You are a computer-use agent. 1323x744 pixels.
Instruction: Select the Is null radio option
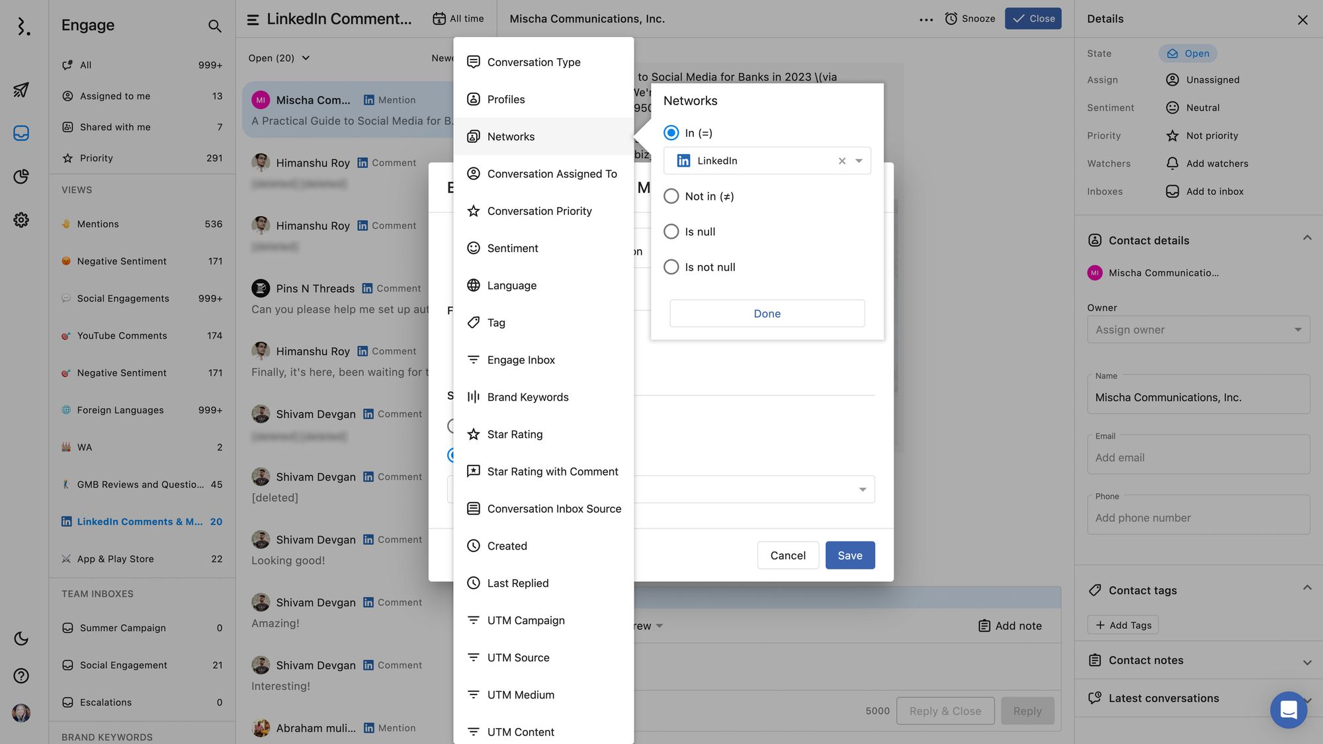pyautogui.click(x=671, y=231)
